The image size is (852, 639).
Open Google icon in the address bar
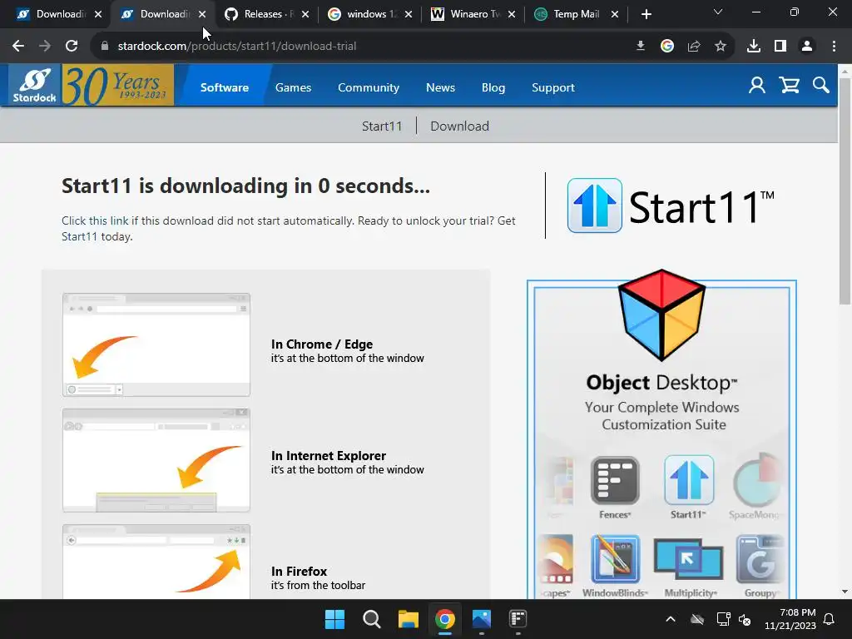tap(667, 47)
